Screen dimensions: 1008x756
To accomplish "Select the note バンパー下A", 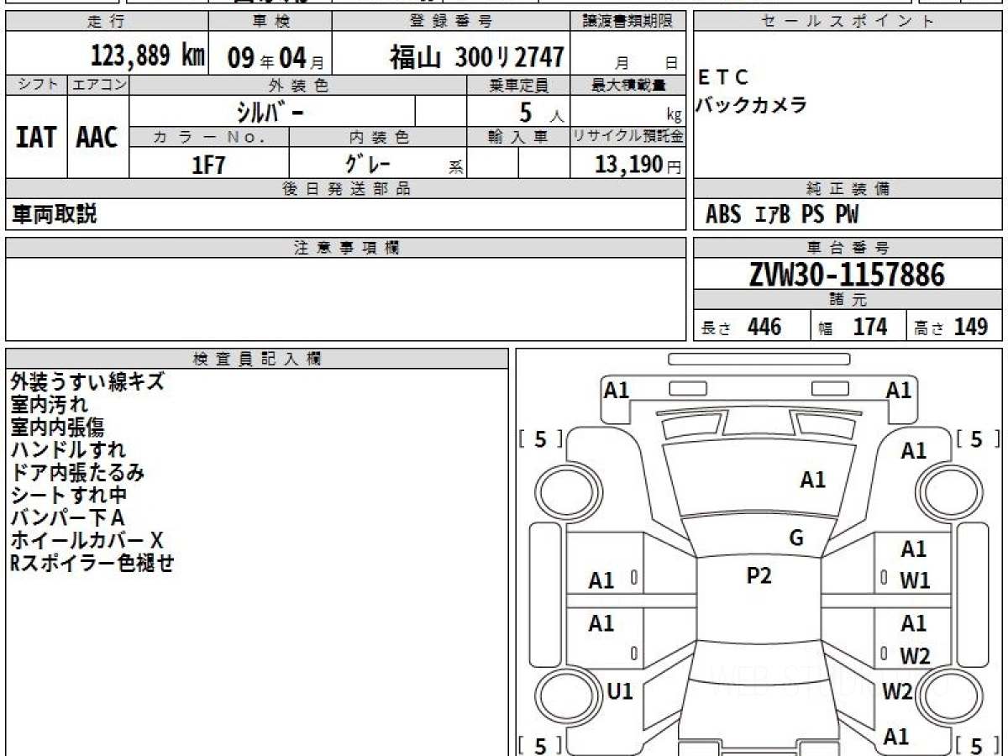I will [x=68, y=518].
